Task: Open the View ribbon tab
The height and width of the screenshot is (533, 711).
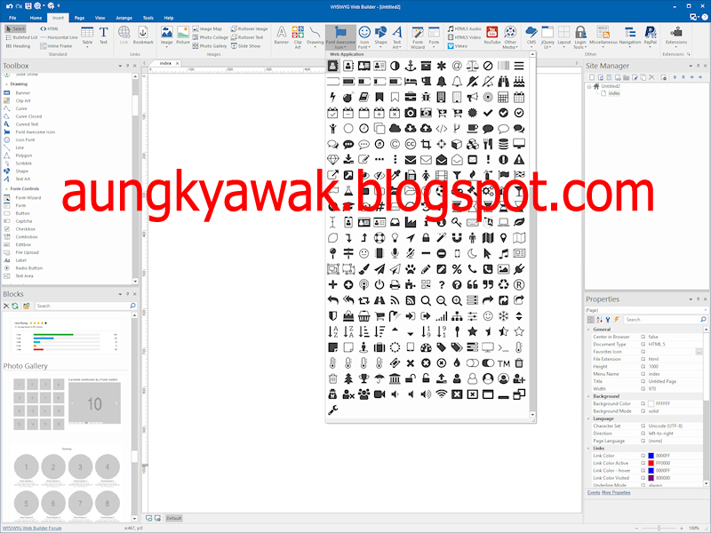Action: (x=100, y=18)
